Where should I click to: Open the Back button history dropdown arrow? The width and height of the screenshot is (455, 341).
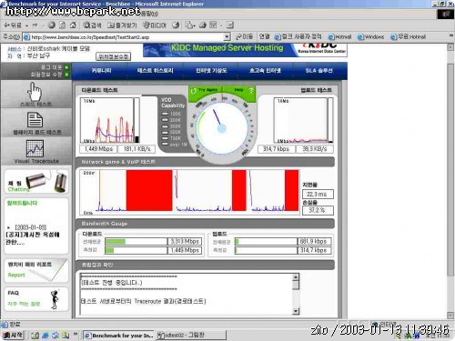pyautogui.click(x=26, y=25)
